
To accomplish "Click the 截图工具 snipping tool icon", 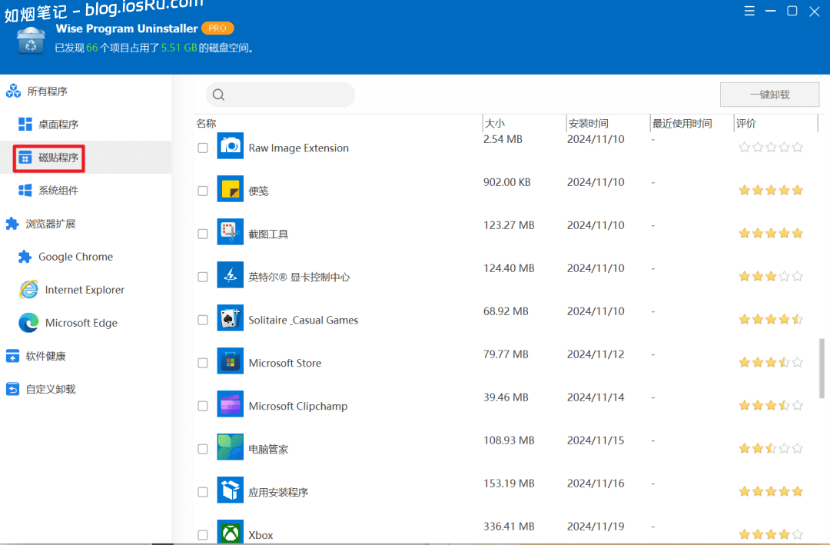I will pyautogui.click(x=230, y=232).
